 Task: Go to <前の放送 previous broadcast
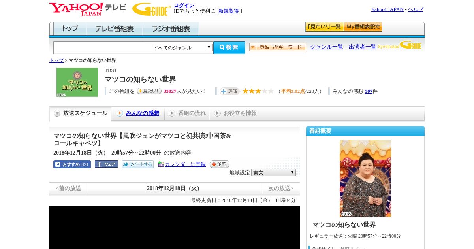68,188
